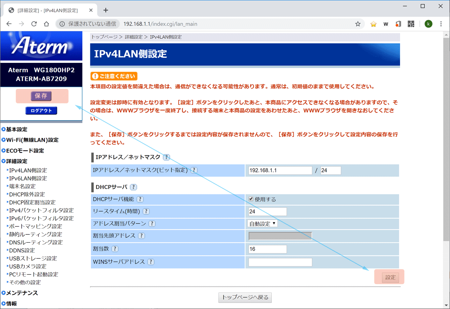The width and height of the screenshot is (450, 309).
Task: Expand the ECOモード設定 section
Action: [23, 150]
